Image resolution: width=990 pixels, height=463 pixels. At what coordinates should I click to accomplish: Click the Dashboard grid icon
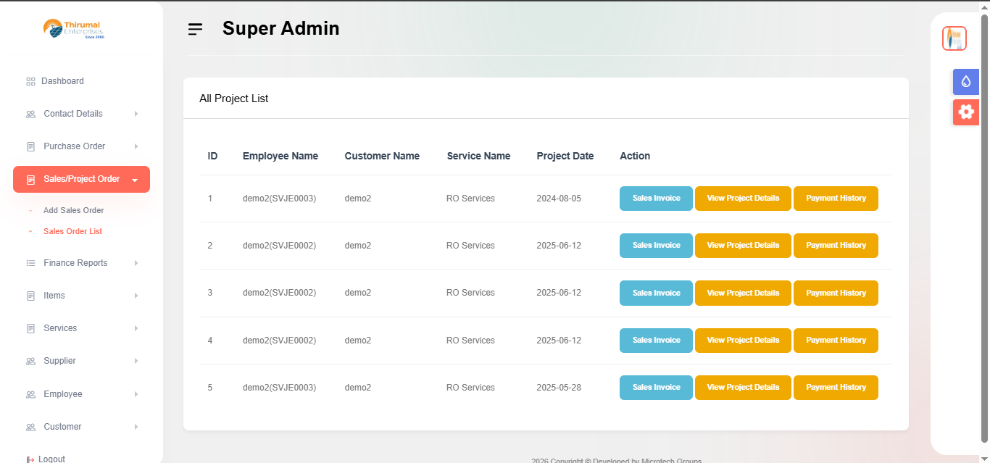point(30,82)
